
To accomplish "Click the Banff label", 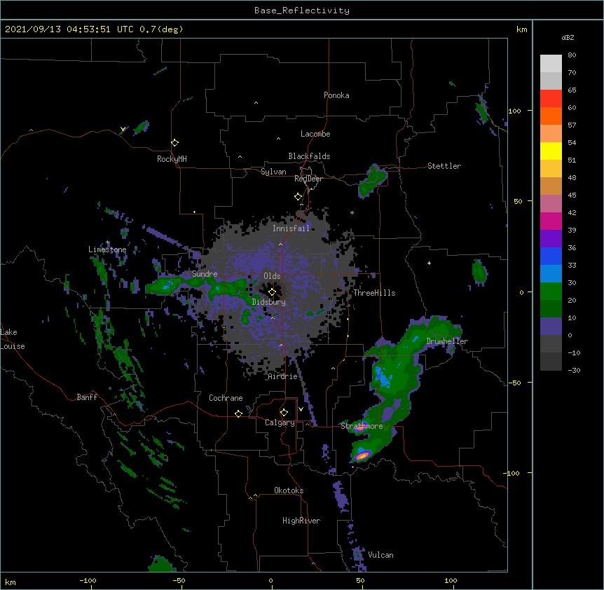I will coord(87,397).
